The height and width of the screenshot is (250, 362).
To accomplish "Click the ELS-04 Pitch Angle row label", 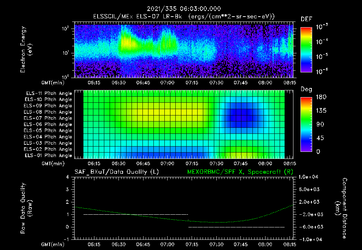I will click(48, 137).
